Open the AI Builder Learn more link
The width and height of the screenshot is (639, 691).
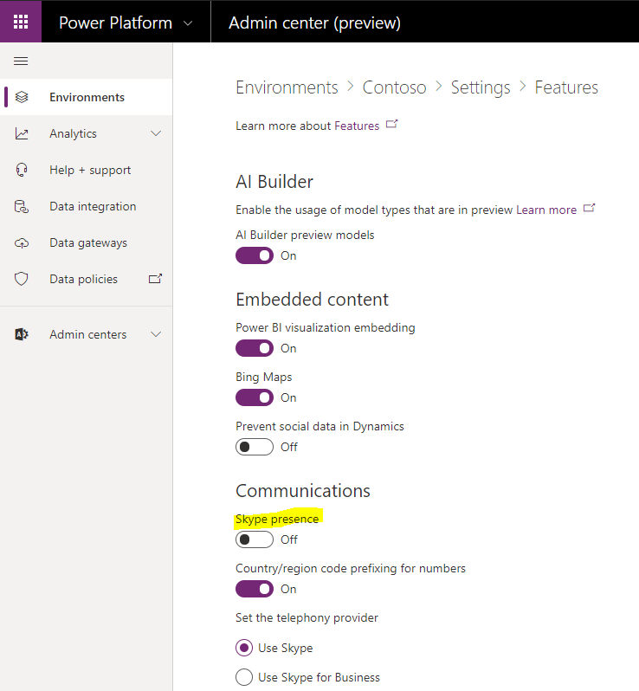[x=546, y=210]
